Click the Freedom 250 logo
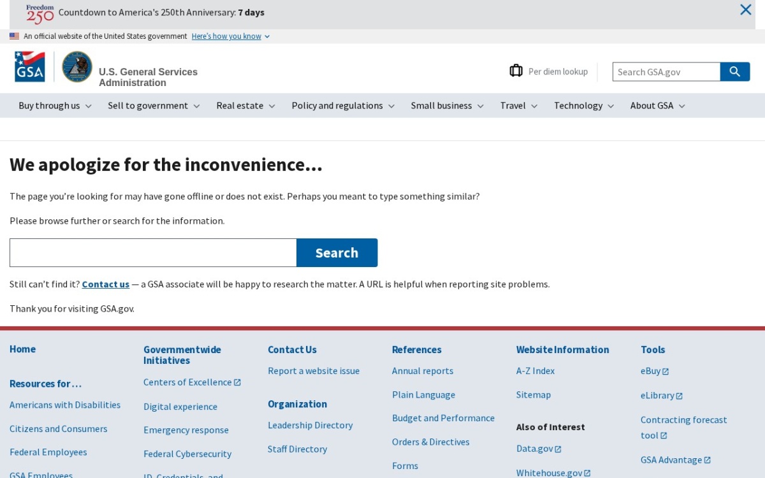The width and height of the screenshot is (765, 478). [40, 14]
